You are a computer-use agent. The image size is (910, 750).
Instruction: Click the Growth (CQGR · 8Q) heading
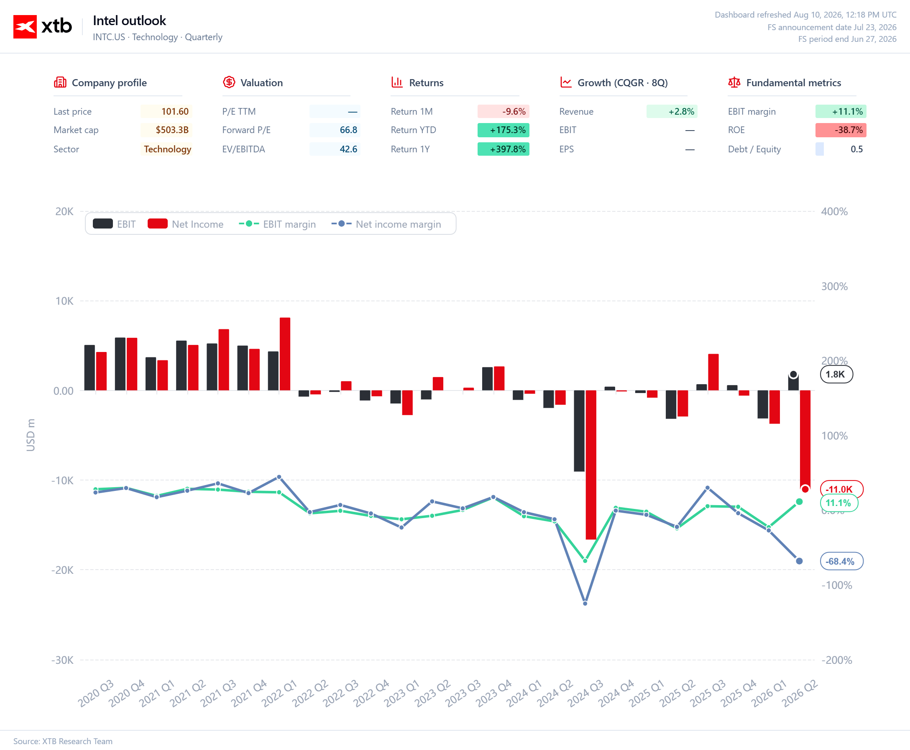623,82
